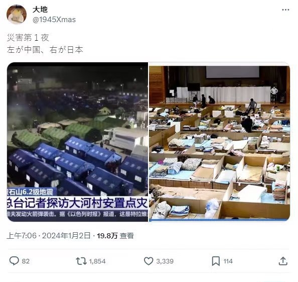
Task: Select the tweet text 災害第1夜
Action: coord(28,38)
